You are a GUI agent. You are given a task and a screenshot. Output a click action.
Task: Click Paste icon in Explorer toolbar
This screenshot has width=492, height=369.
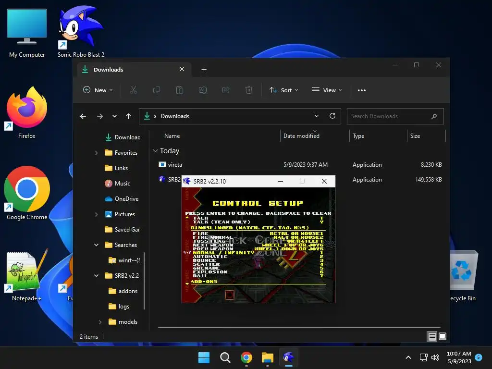[x=180, y=90]
